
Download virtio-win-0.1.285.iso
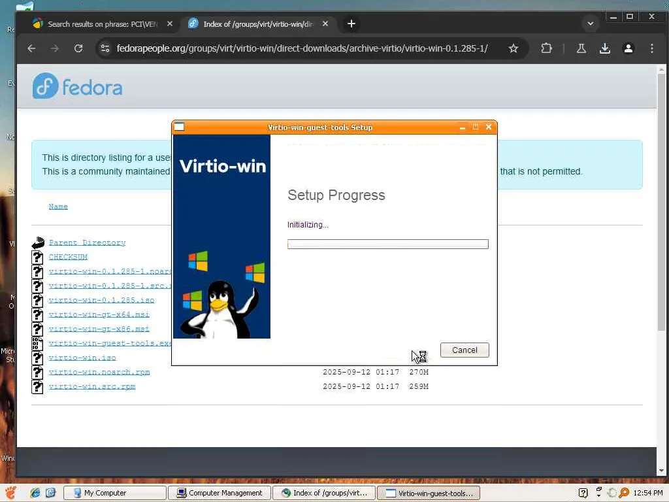pos(101,300)
